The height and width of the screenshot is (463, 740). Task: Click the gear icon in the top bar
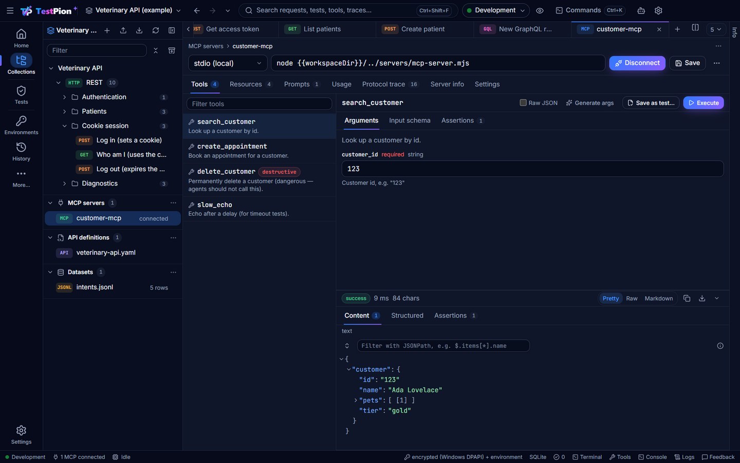point(658,10)
